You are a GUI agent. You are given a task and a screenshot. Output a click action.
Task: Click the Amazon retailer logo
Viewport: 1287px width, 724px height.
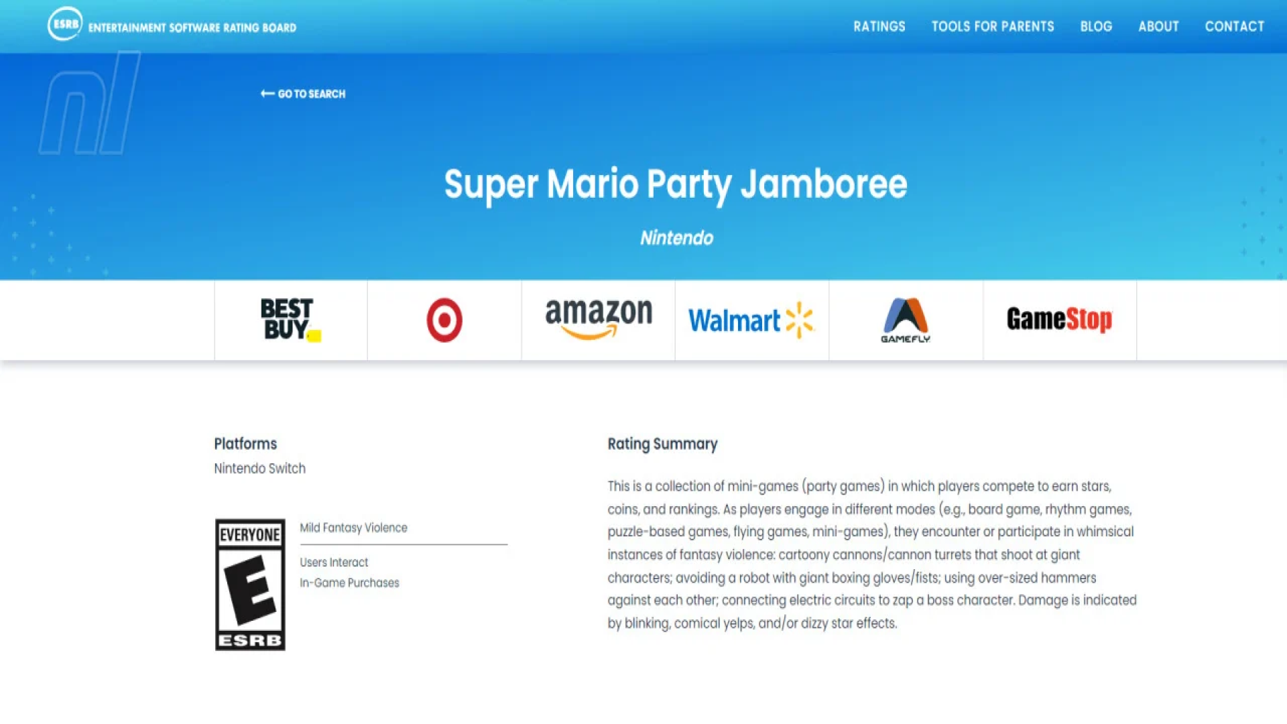pos(597,320)
